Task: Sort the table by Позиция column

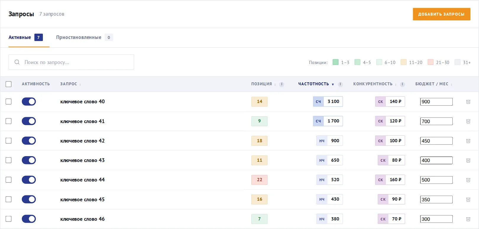Action: (x=263, y=84)
